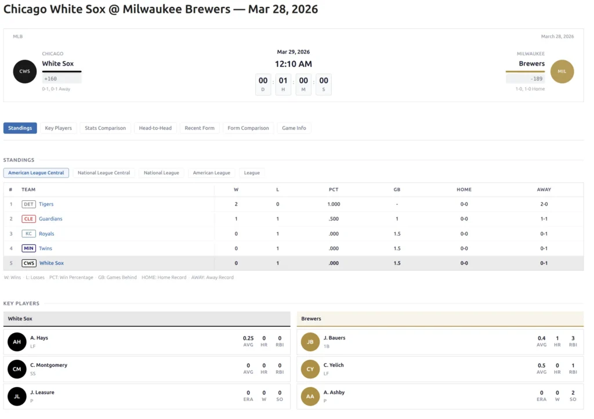594x419 pixels.
Task: Click A. Ashby player name
Action: pos(334,392)
